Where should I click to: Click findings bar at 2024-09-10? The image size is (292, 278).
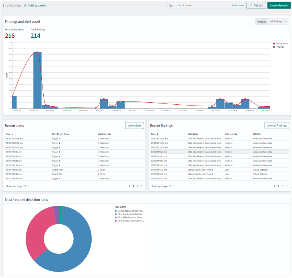tap(104, 104)
